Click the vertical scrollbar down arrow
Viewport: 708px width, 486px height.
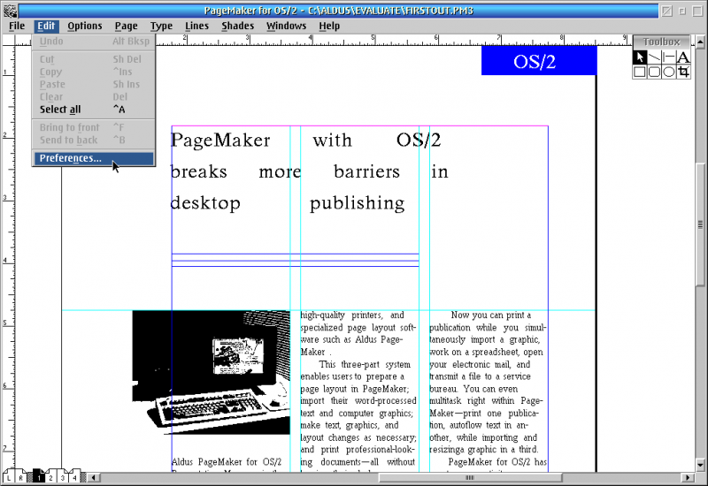pos(700,465)
